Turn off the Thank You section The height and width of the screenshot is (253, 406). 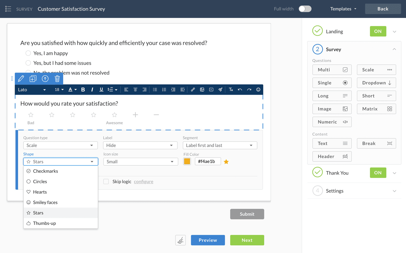coord(378,173)
